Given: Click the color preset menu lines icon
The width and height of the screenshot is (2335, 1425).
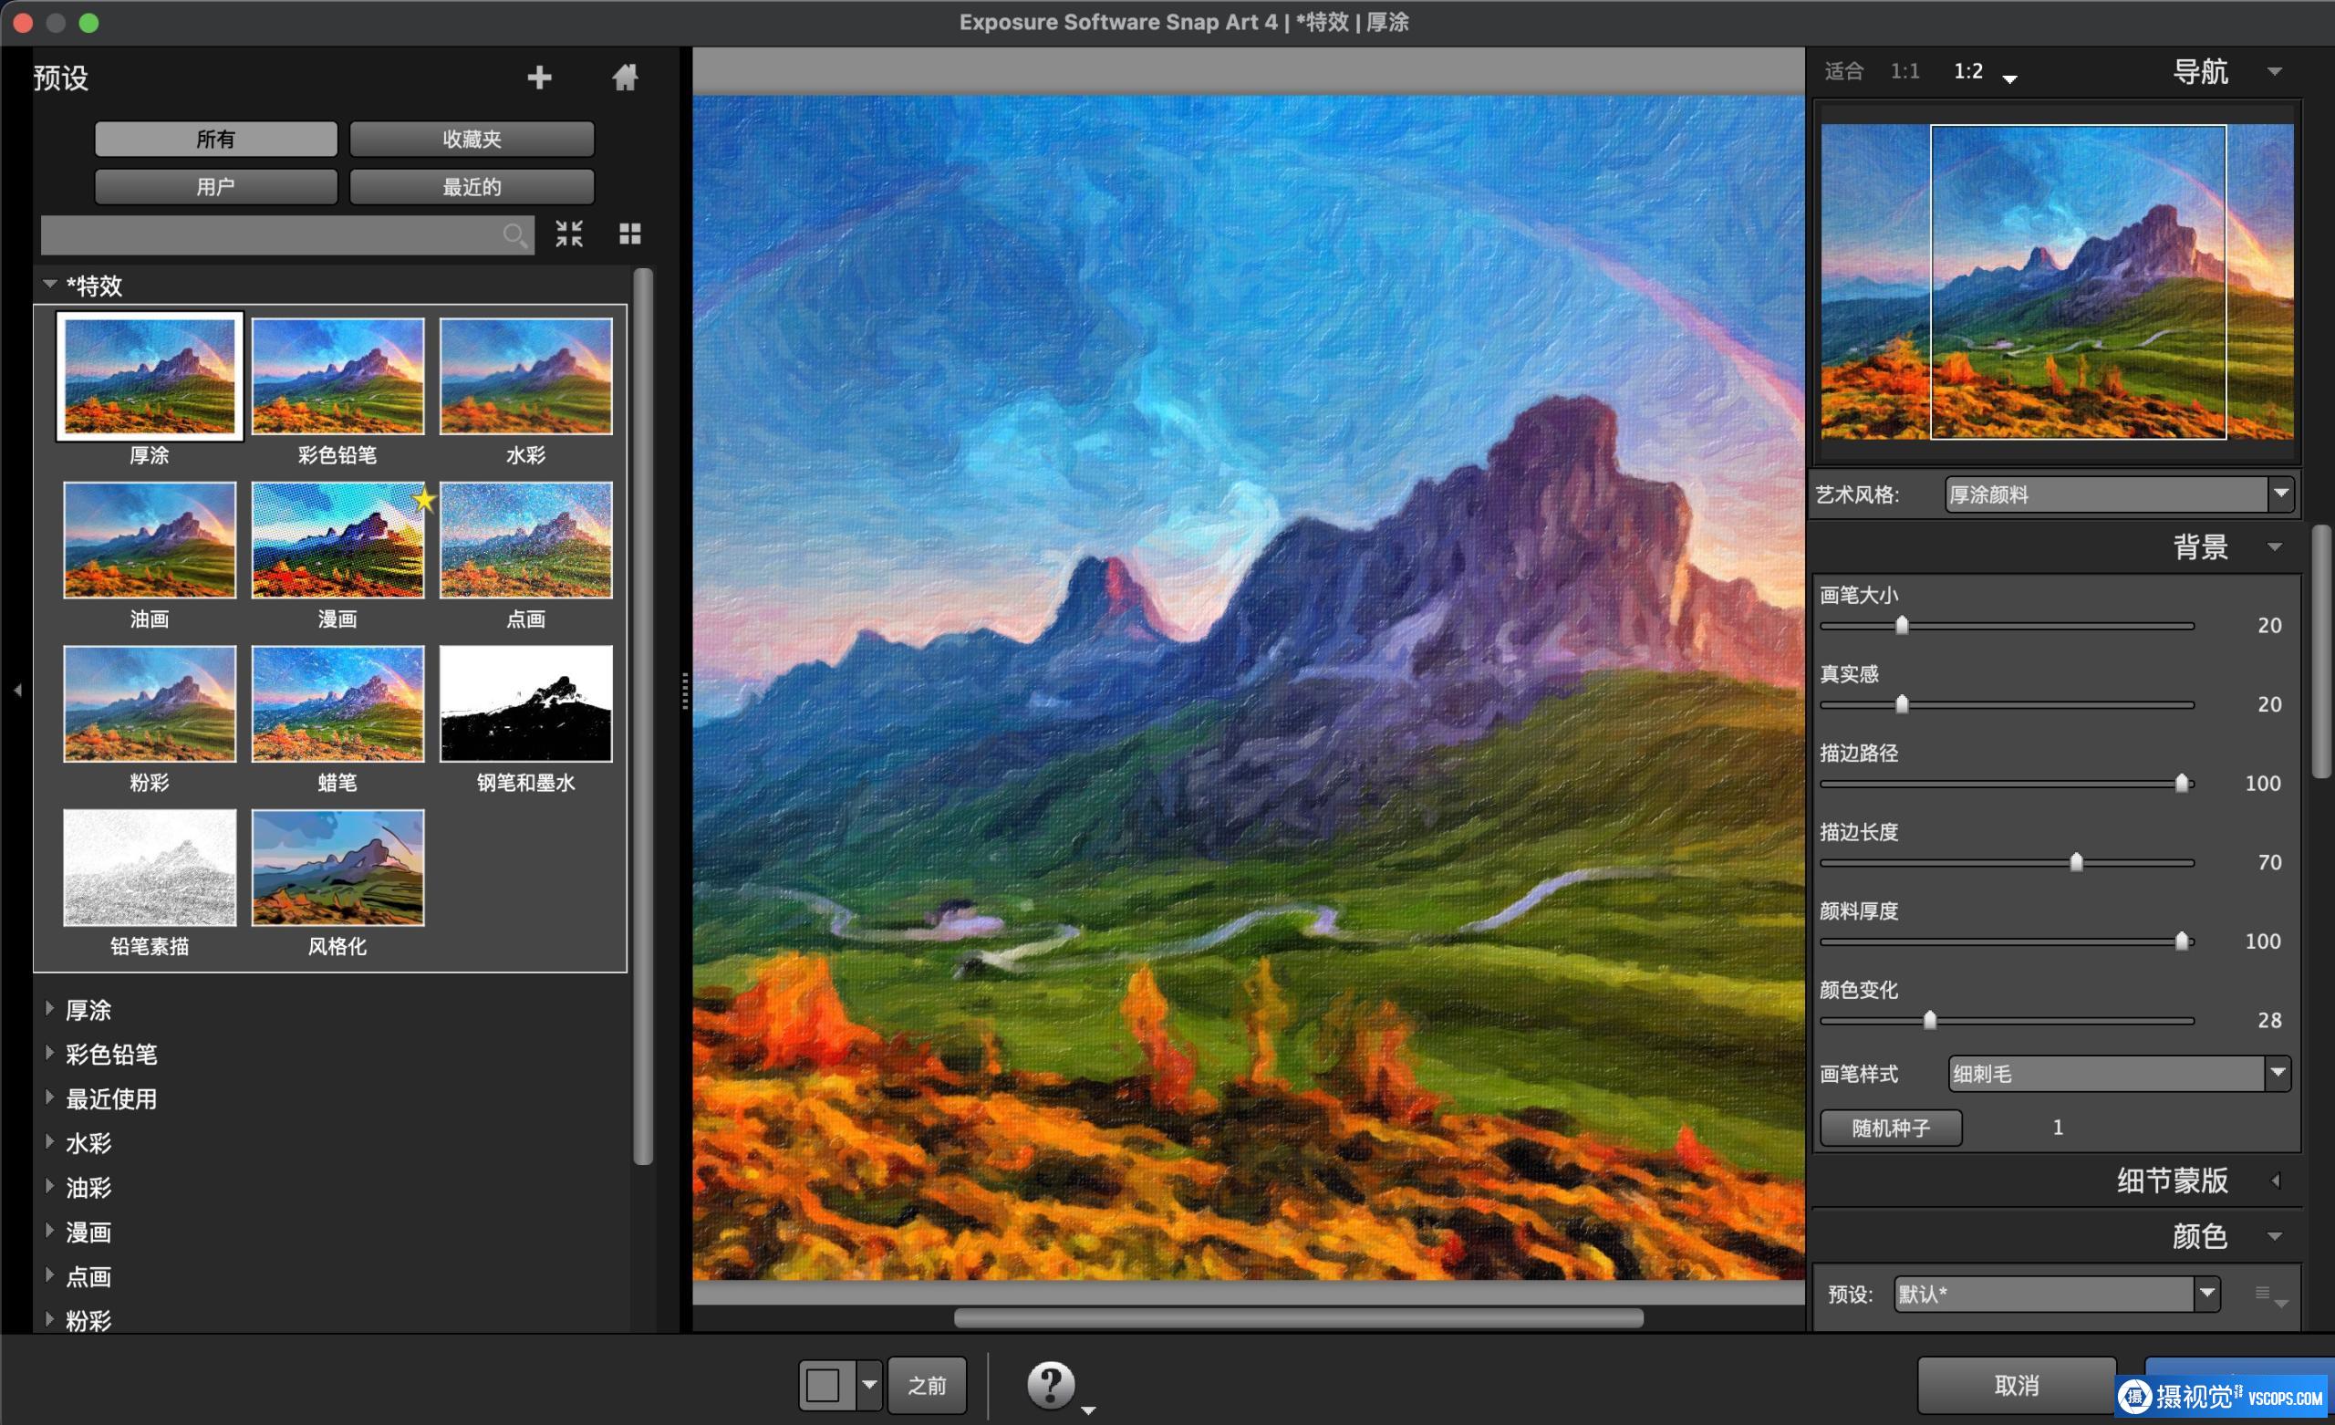Looking at the screenshot, I should coord(2263,1294).
